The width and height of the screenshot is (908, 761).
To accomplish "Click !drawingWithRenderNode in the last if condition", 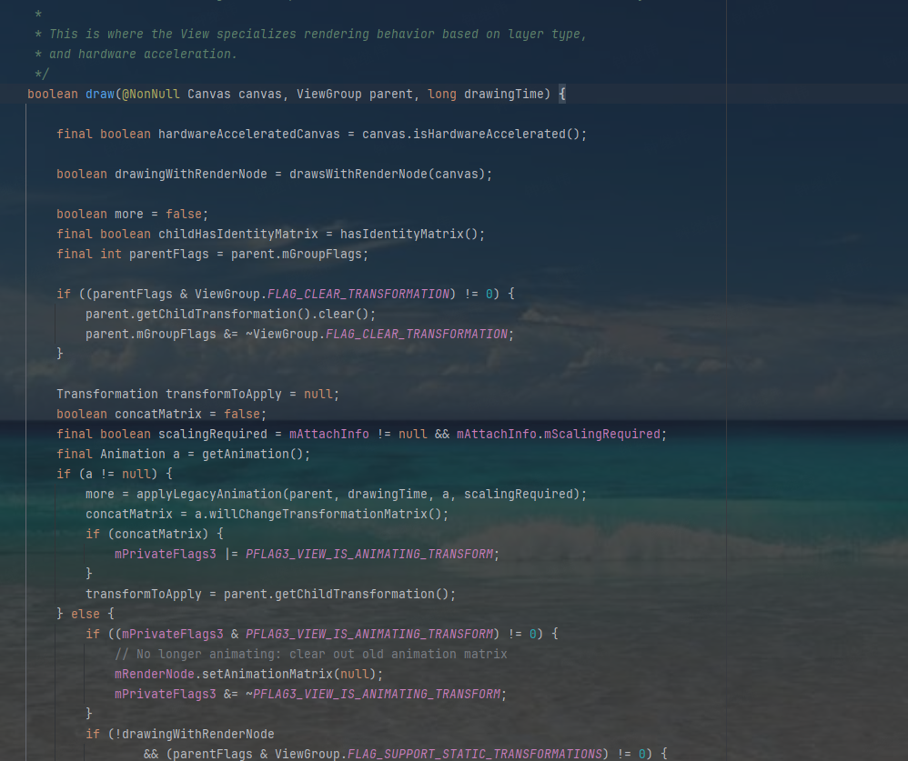I will pyautogui.click(x=194, y=735).
